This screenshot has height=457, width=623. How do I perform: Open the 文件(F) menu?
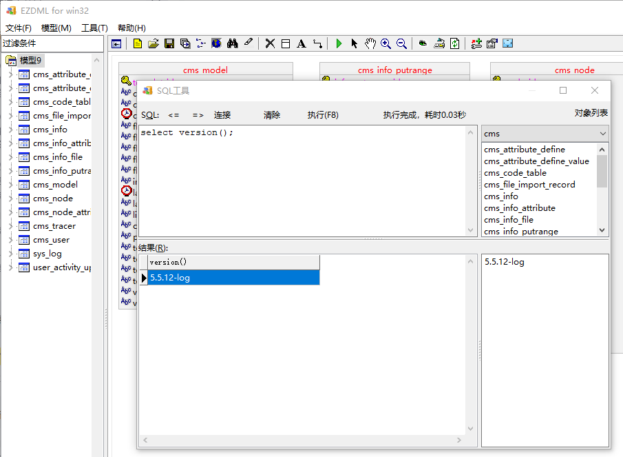[19, 28]
